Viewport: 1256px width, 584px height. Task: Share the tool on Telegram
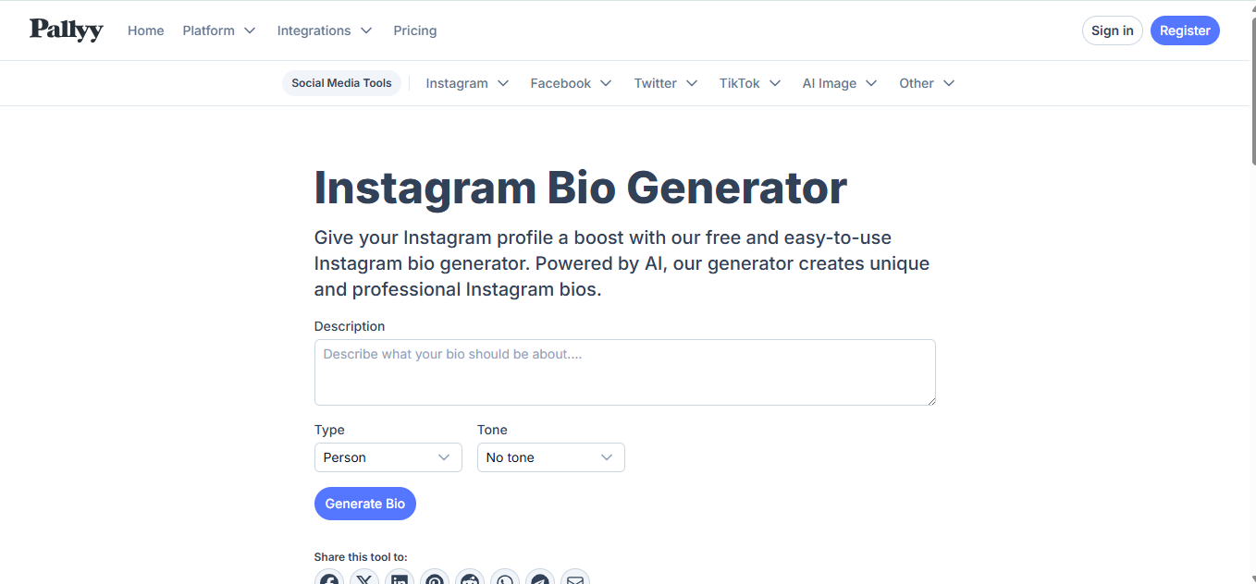click(540, 578)
